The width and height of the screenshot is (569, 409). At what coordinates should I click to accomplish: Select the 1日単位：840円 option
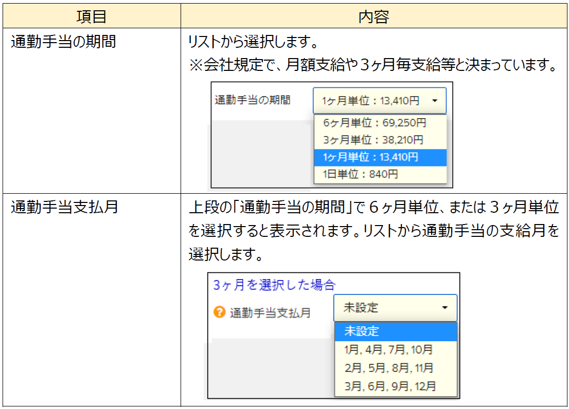361,174
